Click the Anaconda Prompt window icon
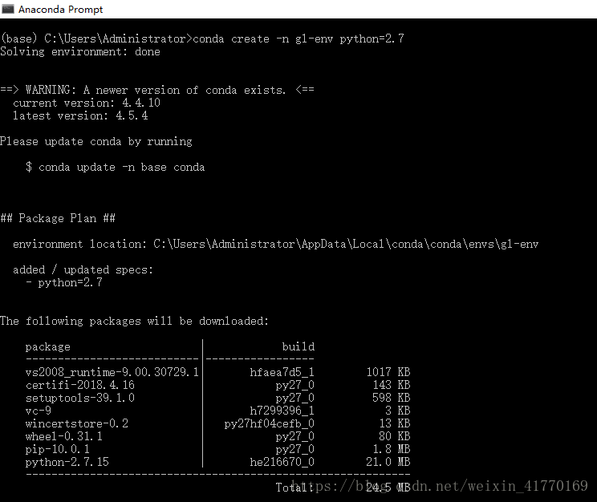 pos(7,9)
